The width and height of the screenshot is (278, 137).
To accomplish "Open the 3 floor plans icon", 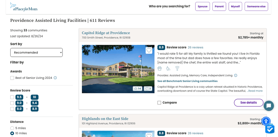I will click(148, 89).
